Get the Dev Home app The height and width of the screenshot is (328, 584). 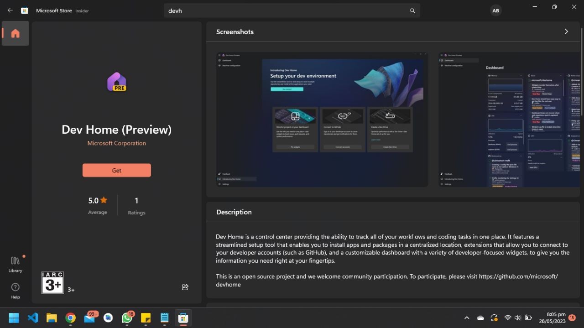coord(117,170)
